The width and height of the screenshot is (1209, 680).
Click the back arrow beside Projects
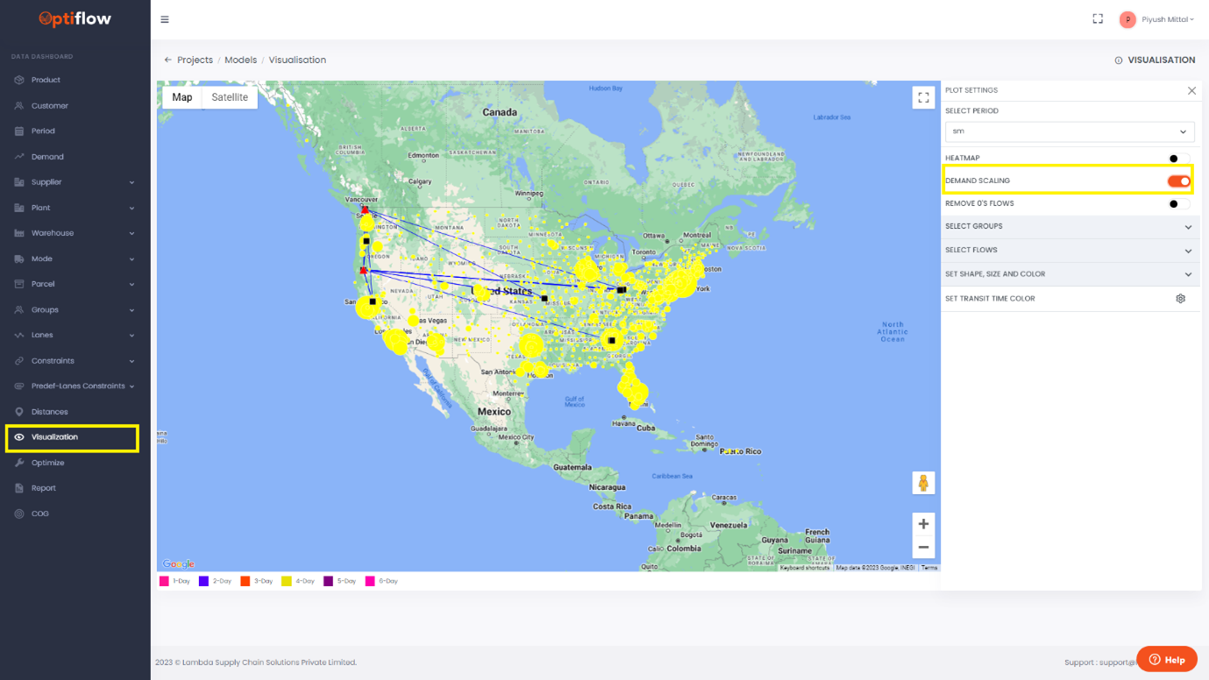tap(167, 60)
